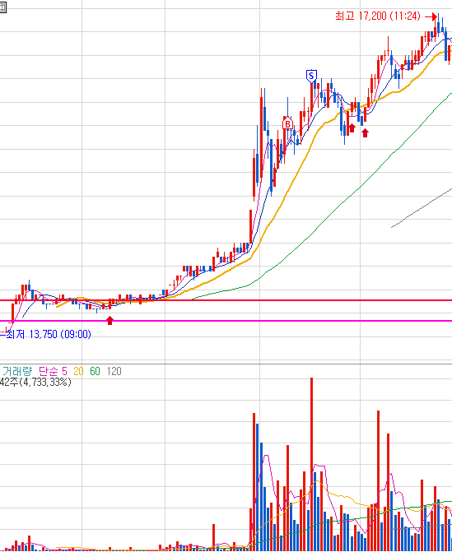Image resolution: width=452 pixels, height=552 pixels.
Task: Click the magenta horizontal price line
Action: pyautogui.click(x=226, y=321)
